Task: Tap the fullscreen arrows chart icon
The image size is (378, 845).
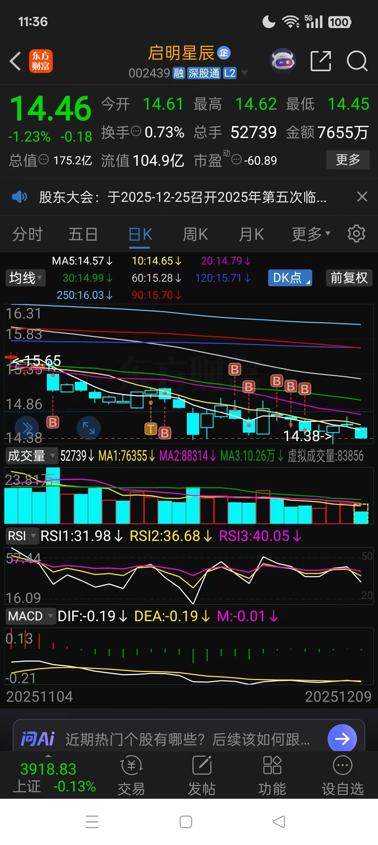Action: click(89, 428)
